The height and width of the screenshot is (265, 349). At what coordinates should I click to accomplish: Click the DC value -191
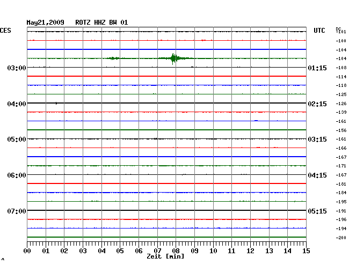[341, 211]
